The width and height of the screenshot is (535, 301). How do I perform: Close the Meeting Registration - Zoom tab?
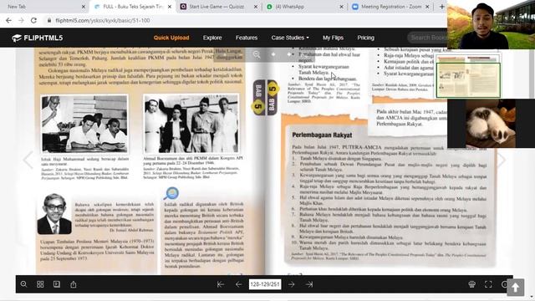[427, 7]
